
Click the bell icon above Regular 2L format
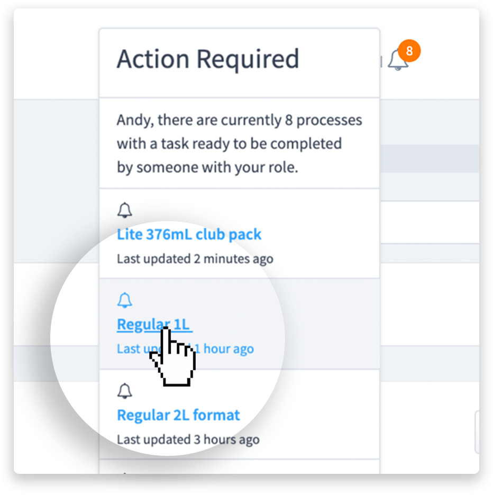[125, 391]
